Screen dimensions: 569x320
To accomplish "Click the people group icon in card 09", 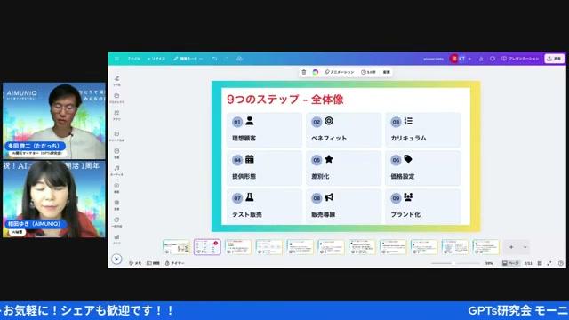I will (408, 197).
